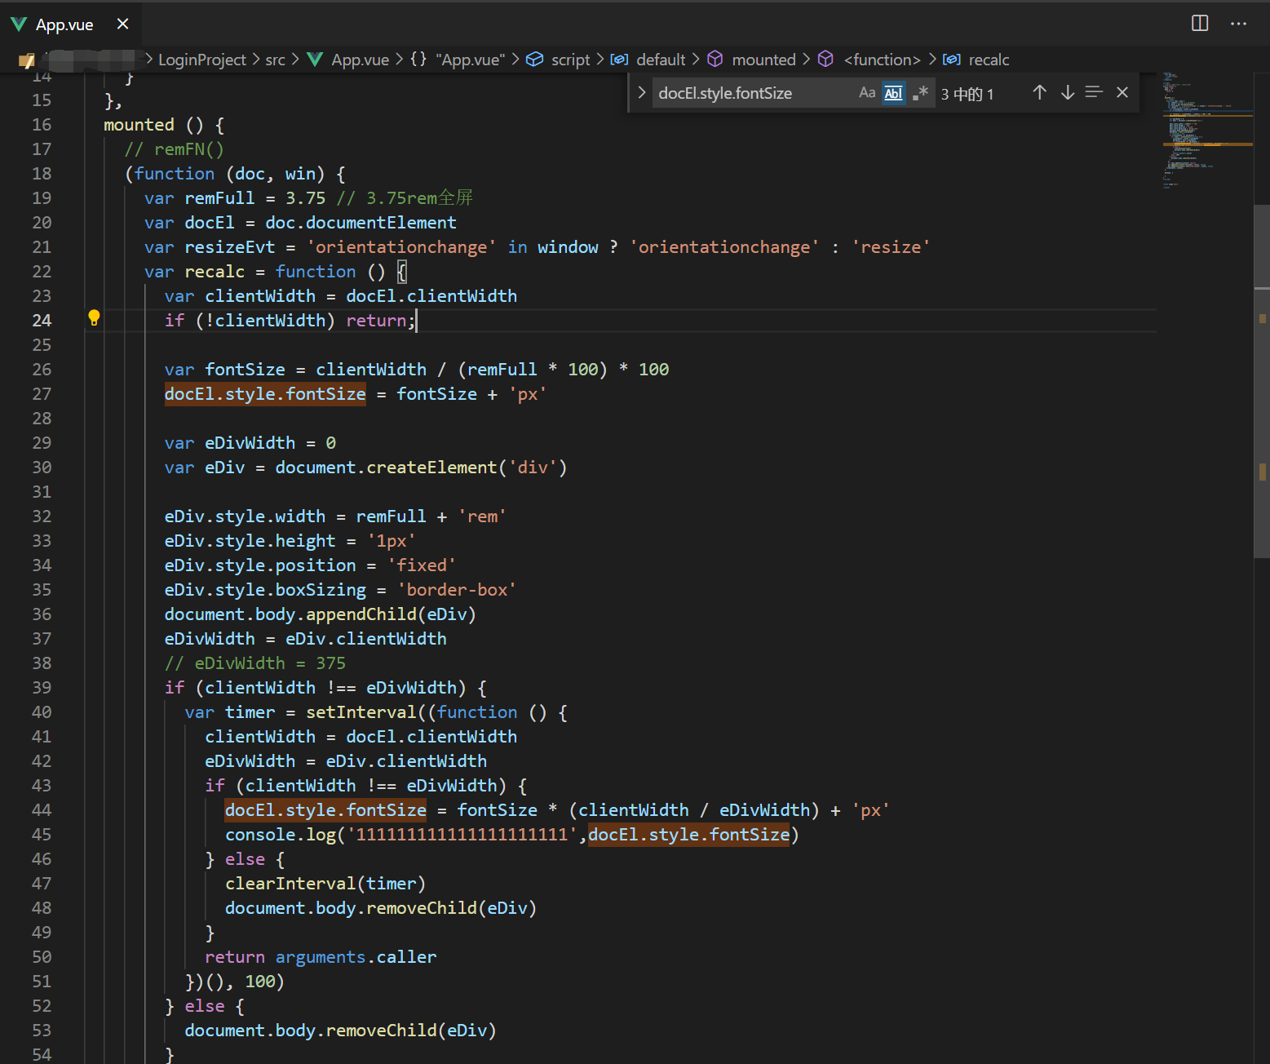Click createElement on line 30
This screenshot has height=1064, width=1270.
pos(431,468)
